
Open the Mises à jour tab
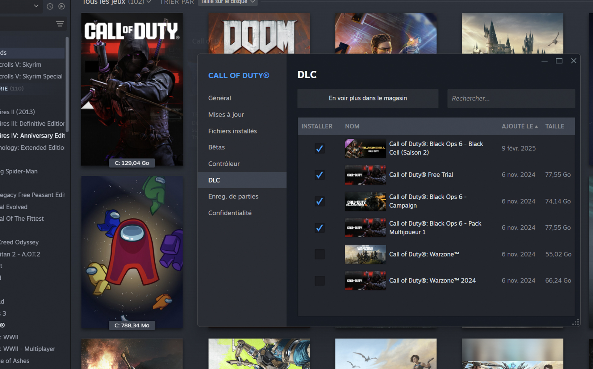click(242, 114)
